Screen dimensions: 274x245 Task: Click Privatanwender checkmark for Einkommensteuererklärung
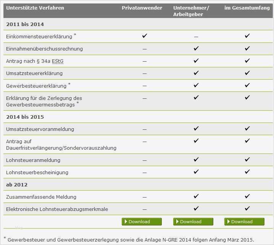pos(145,36)
